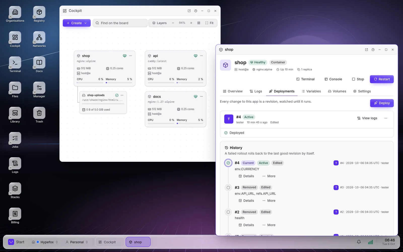The width and height of the screenshot is (403, 252).
Task: Open the Console for shop
Action: pos(333,79)
